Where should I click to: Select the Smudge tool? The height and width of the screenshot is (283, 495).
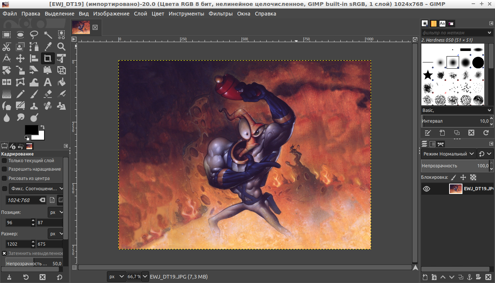click(20, 118)
